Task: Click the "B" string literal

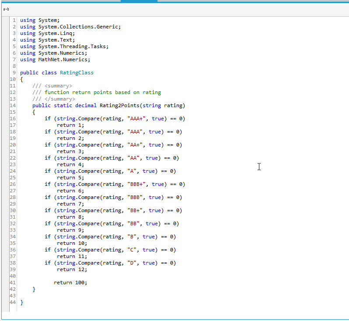Action: (x=132, y=237)
